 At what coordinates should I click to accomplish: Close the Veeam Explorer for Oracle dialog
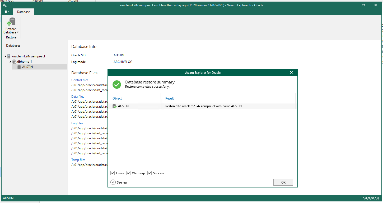point(291,72)
